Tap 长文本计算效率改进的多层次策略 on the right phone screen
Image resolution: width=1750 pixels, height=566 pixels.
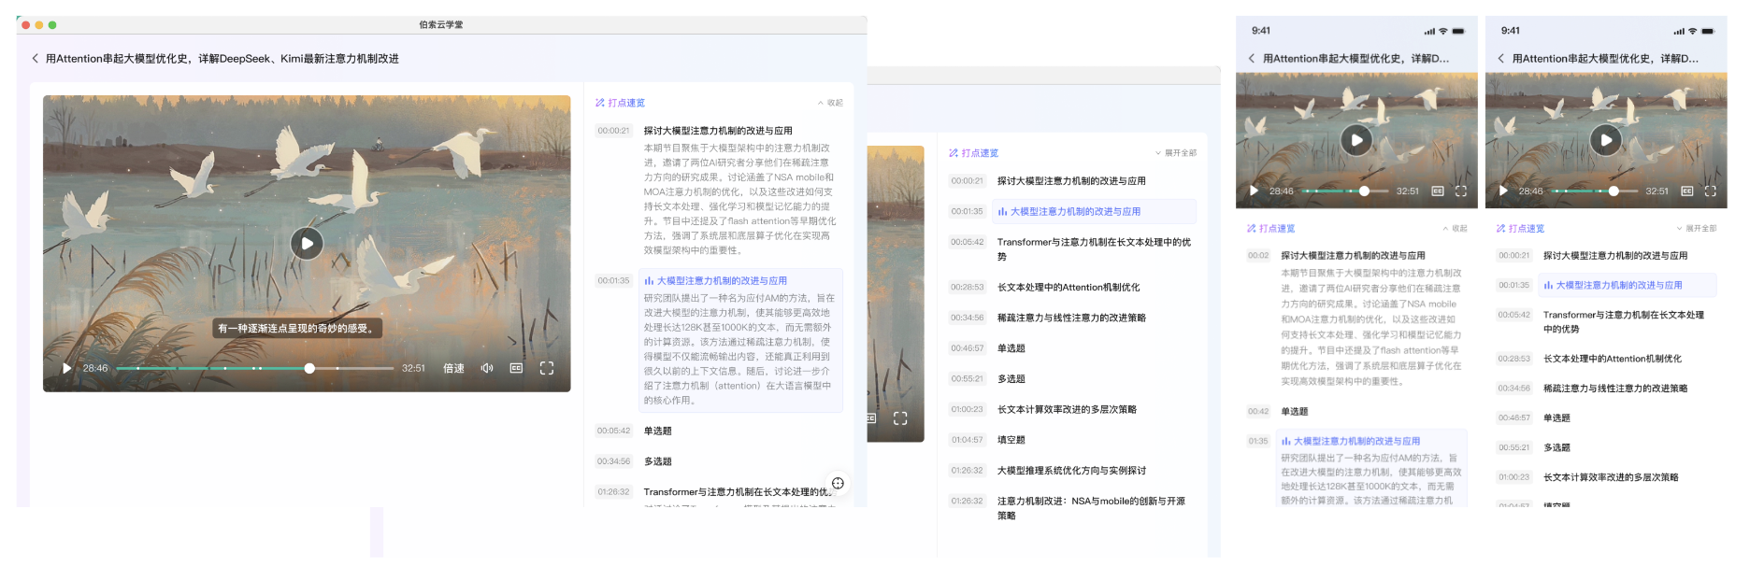pyautogui.click(x=1611, y=477)
